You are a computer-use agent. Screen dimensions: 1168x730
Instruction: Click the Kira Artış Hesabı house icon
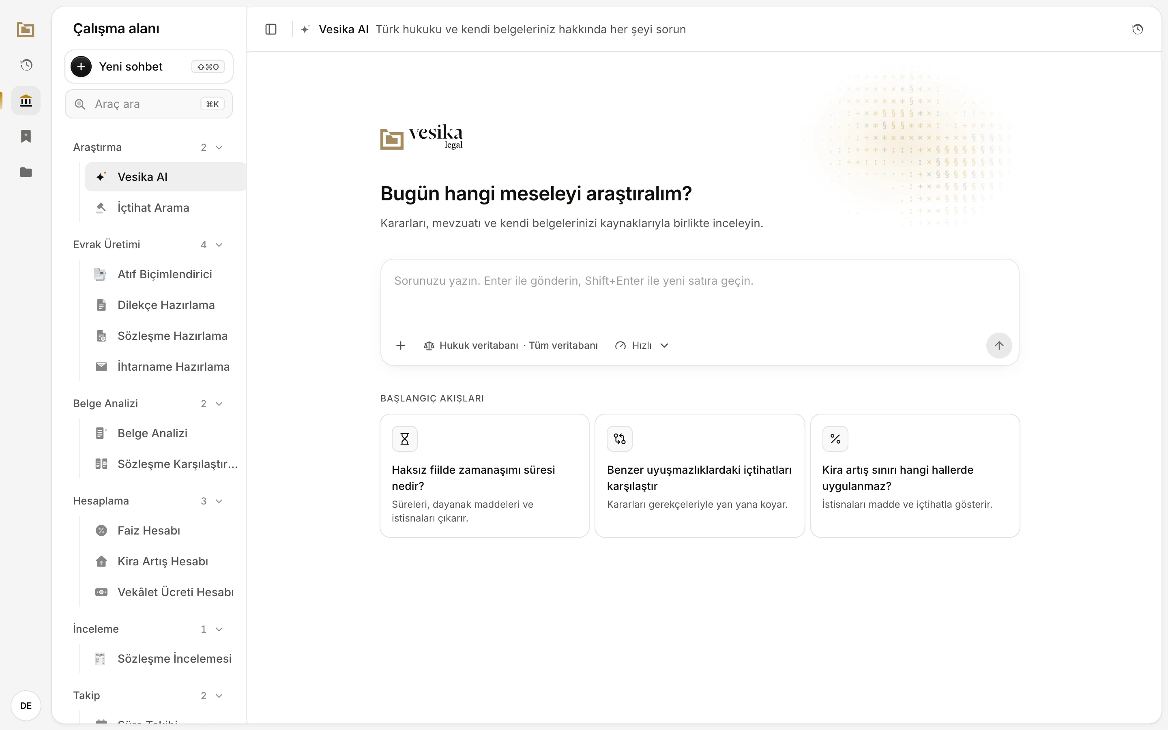[x=101, y=561]
